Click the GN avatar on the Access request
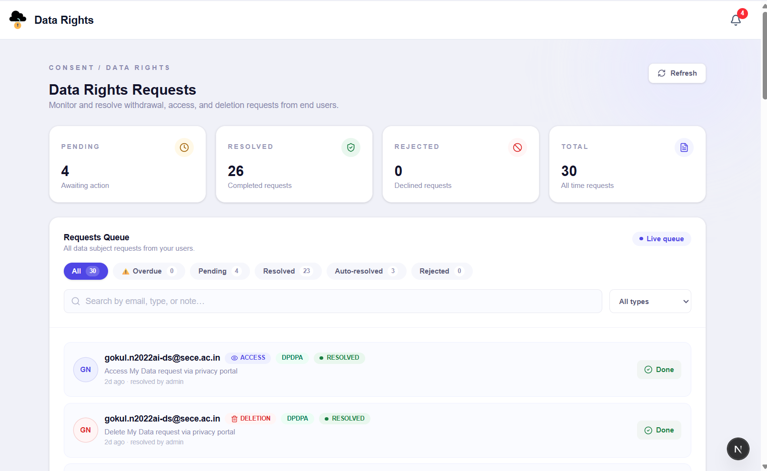 click(x=86, y=370)
